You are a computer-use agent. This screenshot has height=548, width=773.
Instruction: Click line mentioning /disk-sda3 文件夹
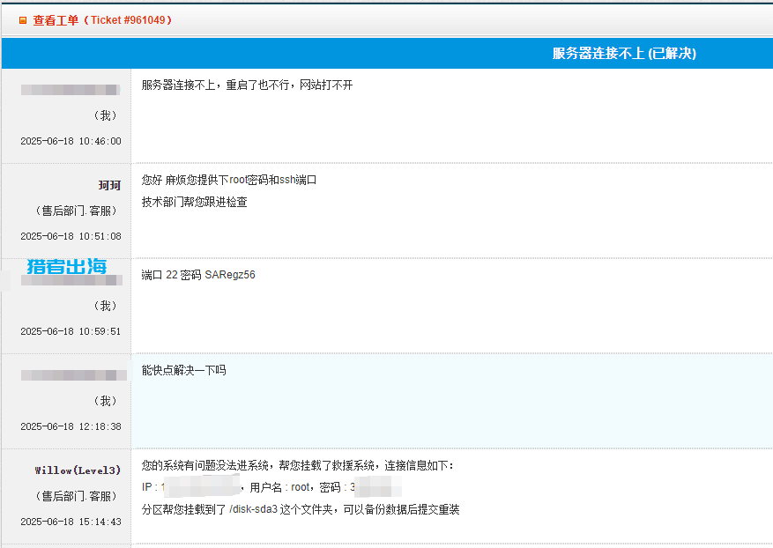[x=301, y=509]
